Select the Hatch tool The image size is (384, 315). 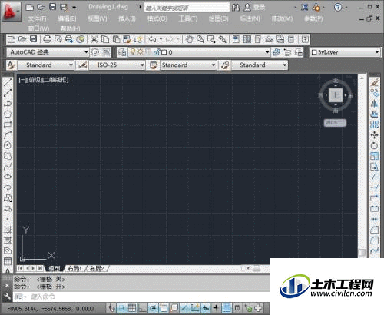tap(8, 230)
